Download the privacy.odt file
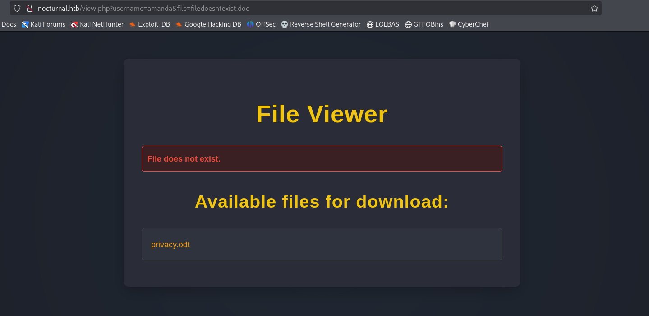The width and height of the screenshot is (649, 316). coord(170,245)
